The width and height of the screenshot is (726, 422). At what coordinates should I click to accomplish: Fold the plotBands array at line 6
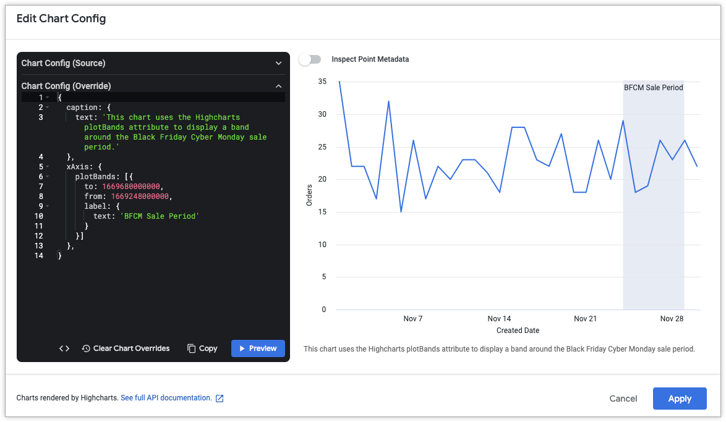click(48, 177)
